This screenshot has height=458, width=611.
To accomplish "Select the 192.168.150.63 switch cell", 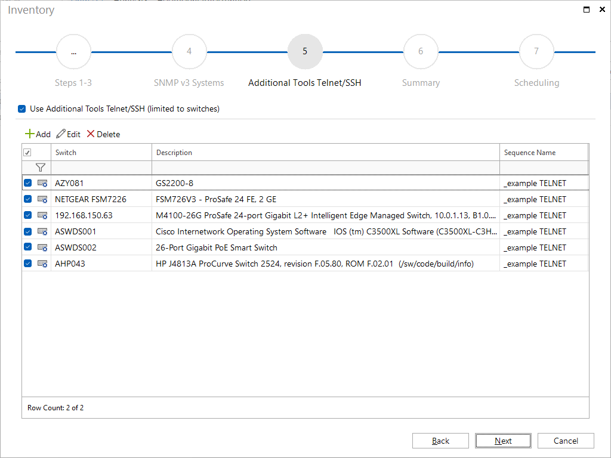I will [x=101, y=215].
